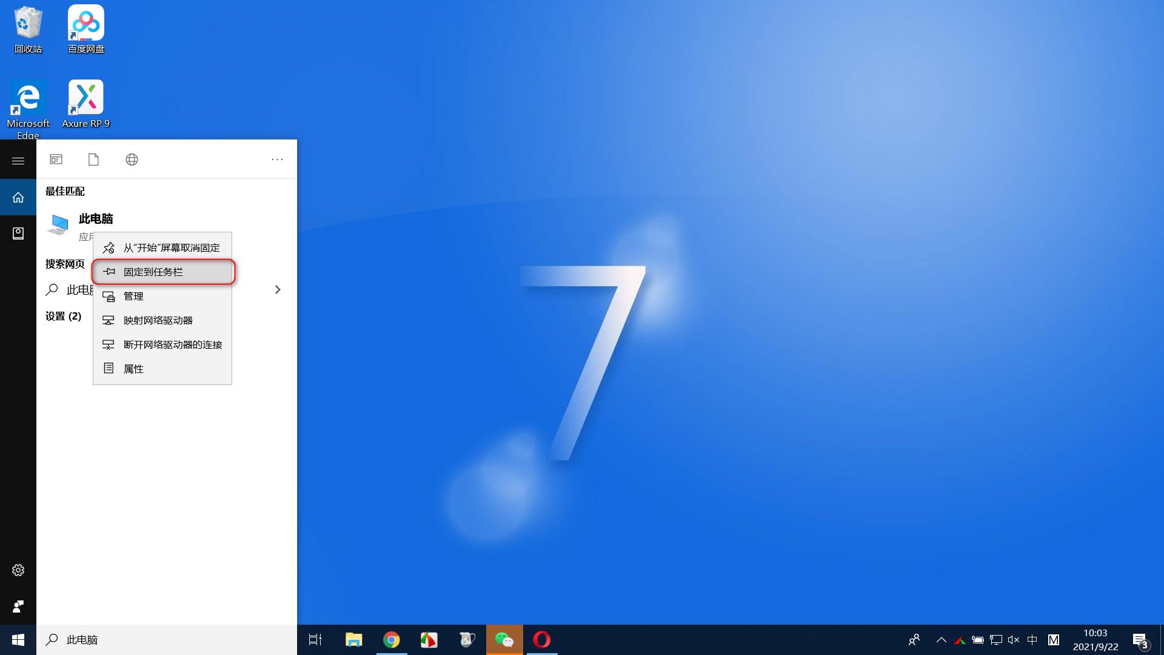This screenshot has width=1164, height=655.
Task: Launch Axure RP 9 desktop shortcut
Action: [x=86, y=104]
